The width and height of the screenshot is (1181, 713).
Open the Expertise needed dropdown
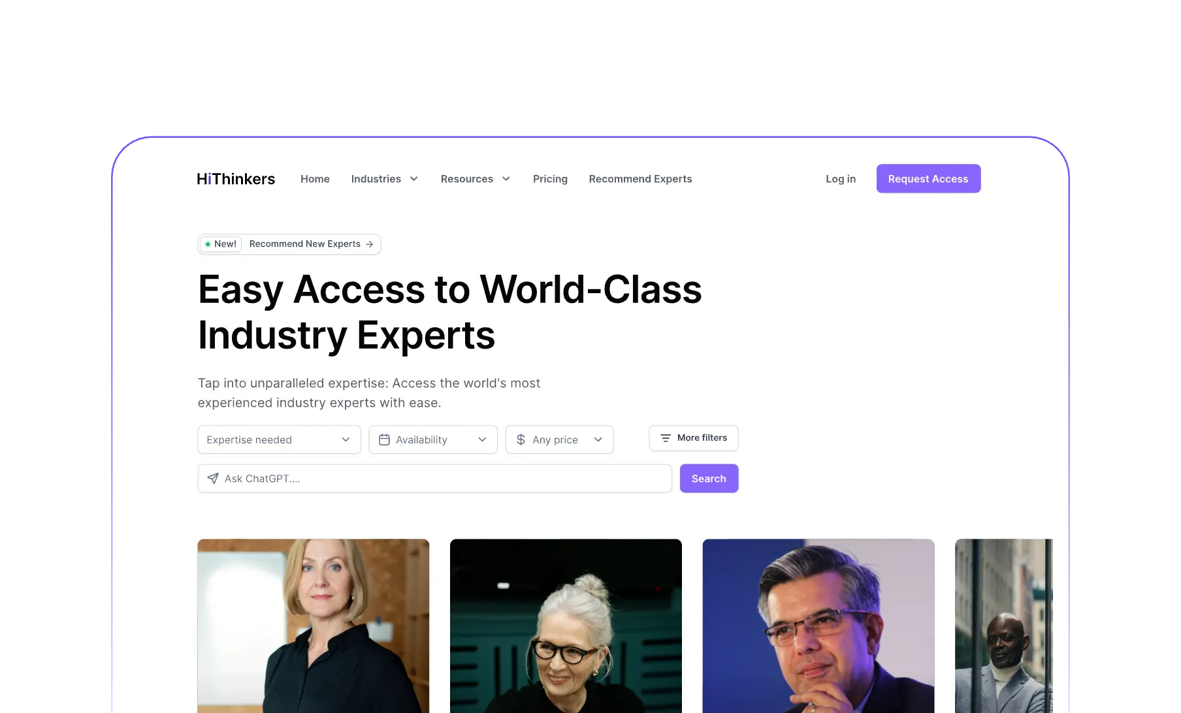click(x=279, y=440)
